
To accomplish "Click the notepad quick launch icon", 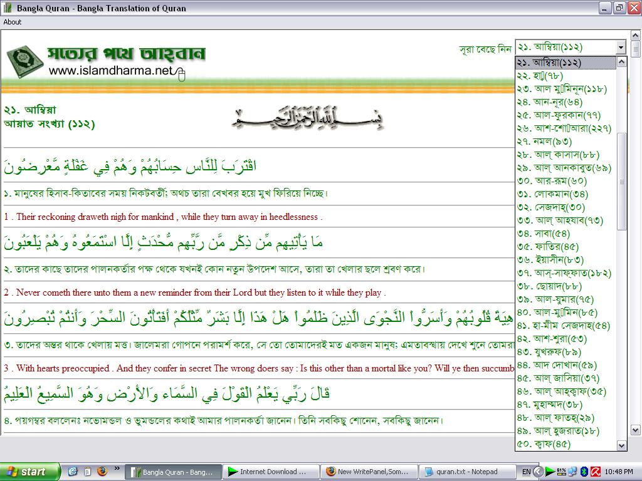I will coord(87,472).
